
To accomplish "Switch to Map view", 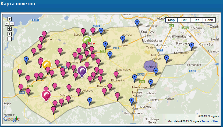I will [171, 20].
